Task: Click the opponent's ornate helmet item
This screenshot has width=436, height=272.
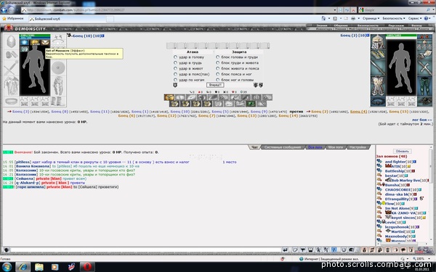Action: pos(378,41)
